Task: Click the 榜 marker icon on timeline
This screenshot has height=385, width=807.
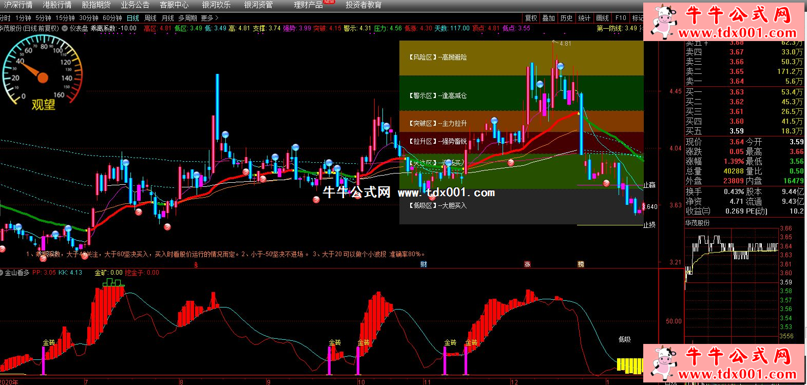Action: click(x=581, y=264)
